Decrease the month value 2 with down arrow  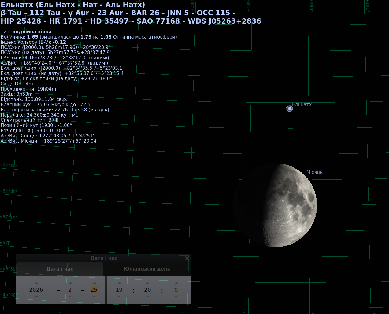coord(70,297)
